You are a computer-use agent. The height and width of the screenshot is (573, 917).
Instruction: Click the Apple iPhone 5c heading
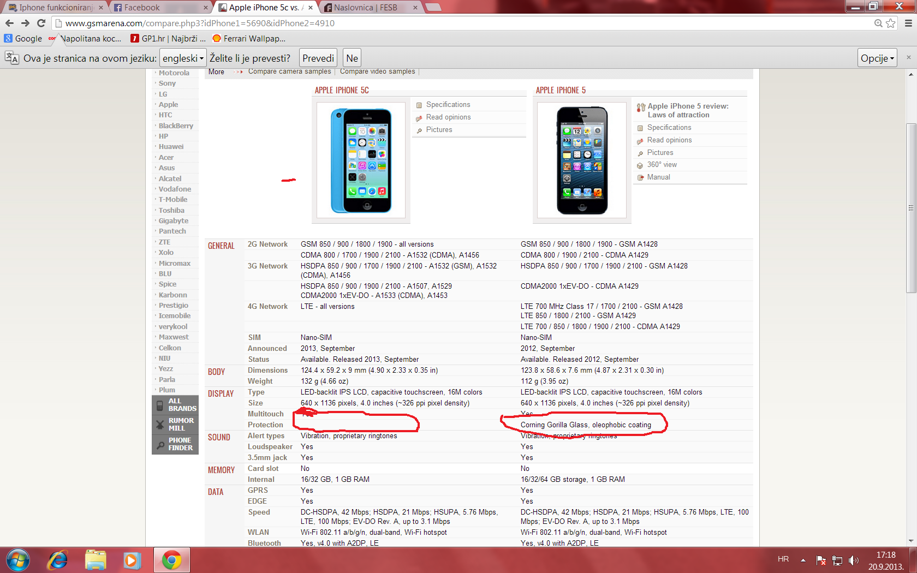click(x=342, y=91)
